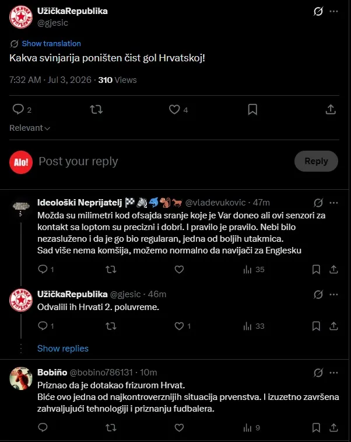Repost the main UžičkaRepublika post
The width and height of the screenshot is (351, 442).
pos(96,109)
